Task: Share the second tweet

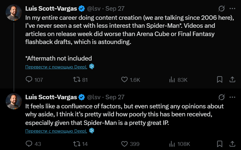Action: (232, 144)
